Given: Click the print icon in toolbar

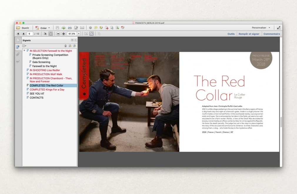Looking at the screenshot, I should pos(70,28).
